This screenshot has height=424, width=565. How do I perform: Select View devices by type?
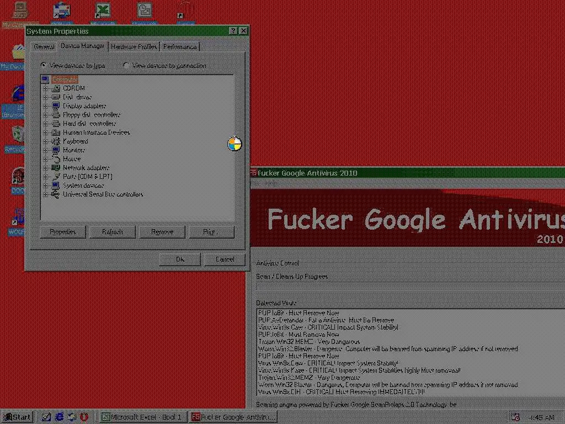point(44,66)
